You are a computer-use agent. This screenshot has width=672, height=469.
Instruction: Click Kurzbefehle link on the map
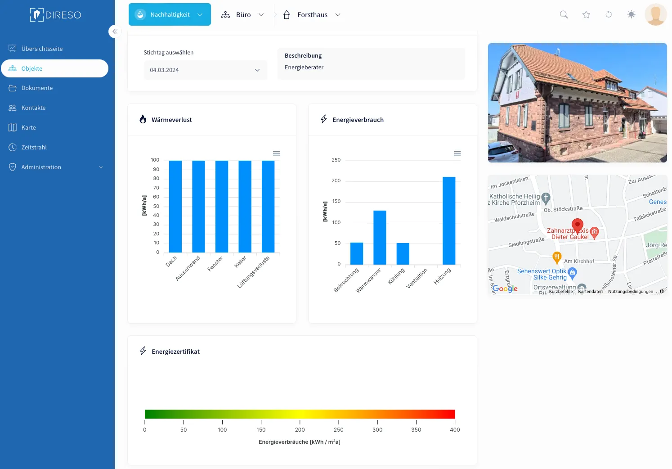coord(561,291)
